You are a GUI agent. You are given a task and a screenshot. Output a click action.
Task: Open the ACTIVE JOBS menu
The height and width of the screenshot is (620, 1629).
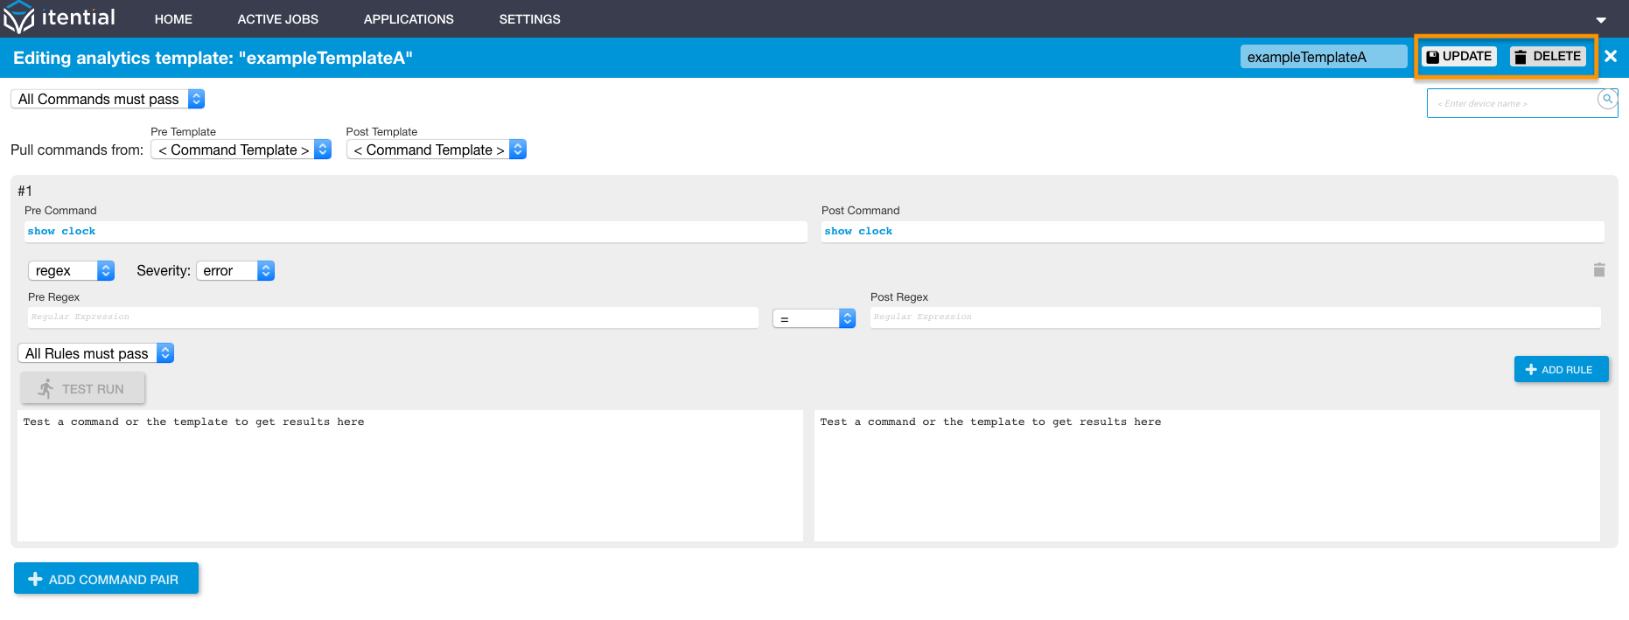(x=277, y=19)
